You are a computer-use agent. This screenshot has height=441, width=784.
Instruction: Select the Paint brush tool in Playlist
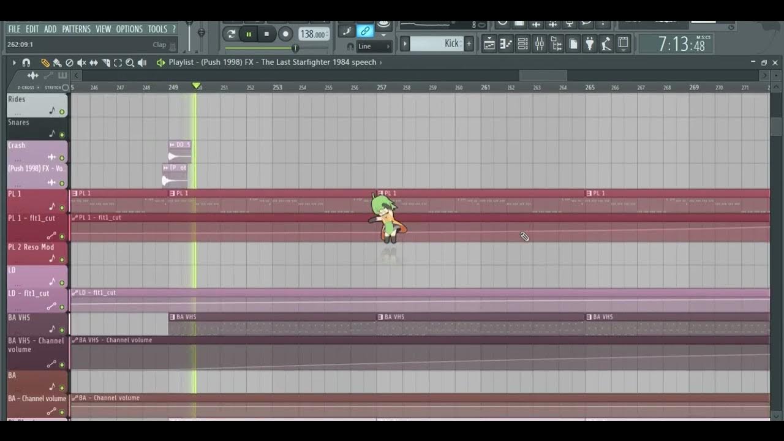pos(57,62)
